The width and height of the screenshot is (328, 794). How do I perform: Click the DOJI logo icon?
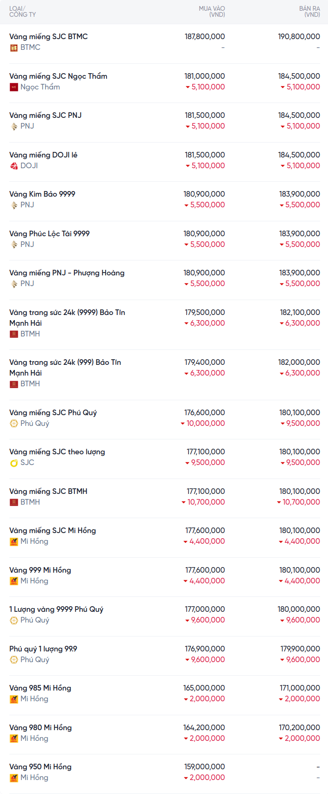[14, 166]
